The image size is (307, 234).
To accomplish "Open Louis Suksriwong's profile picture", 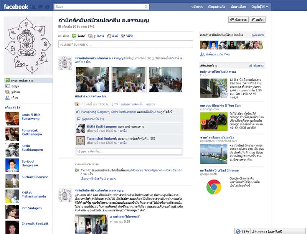I will pos(12,119).
